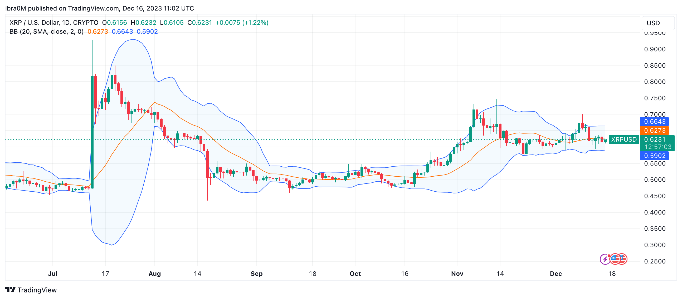682x299 pixels.
Task: Click the open price O0.6156
Action: point(115,23)
